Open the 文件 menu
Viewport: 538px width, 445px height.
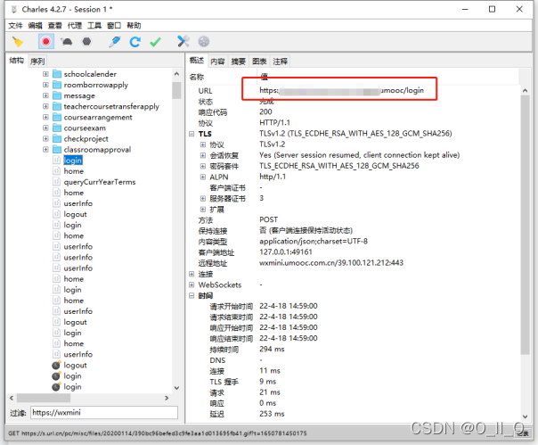(15, 26)
